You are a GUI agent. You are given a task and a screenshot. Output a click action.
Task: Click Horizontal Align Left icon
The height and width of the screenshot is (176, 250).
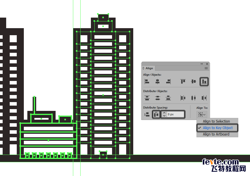pos(147,81)
